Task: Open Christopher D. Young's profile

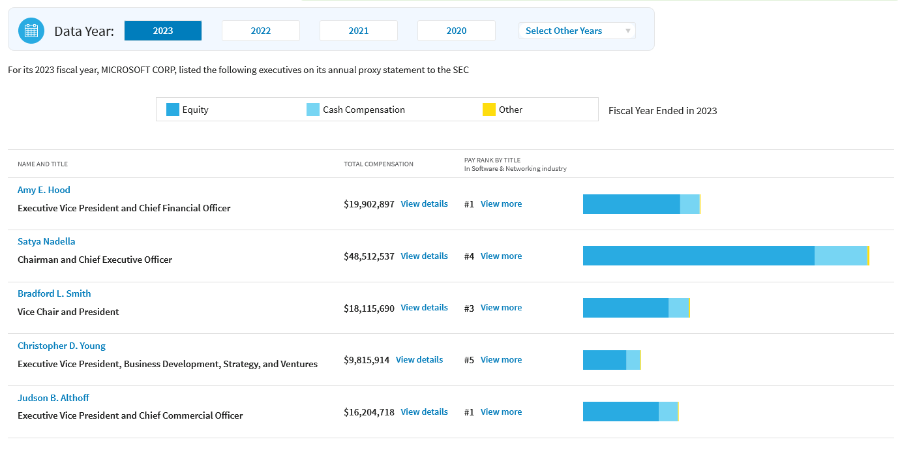Action: pyautogui.click(x=61, y=346)
